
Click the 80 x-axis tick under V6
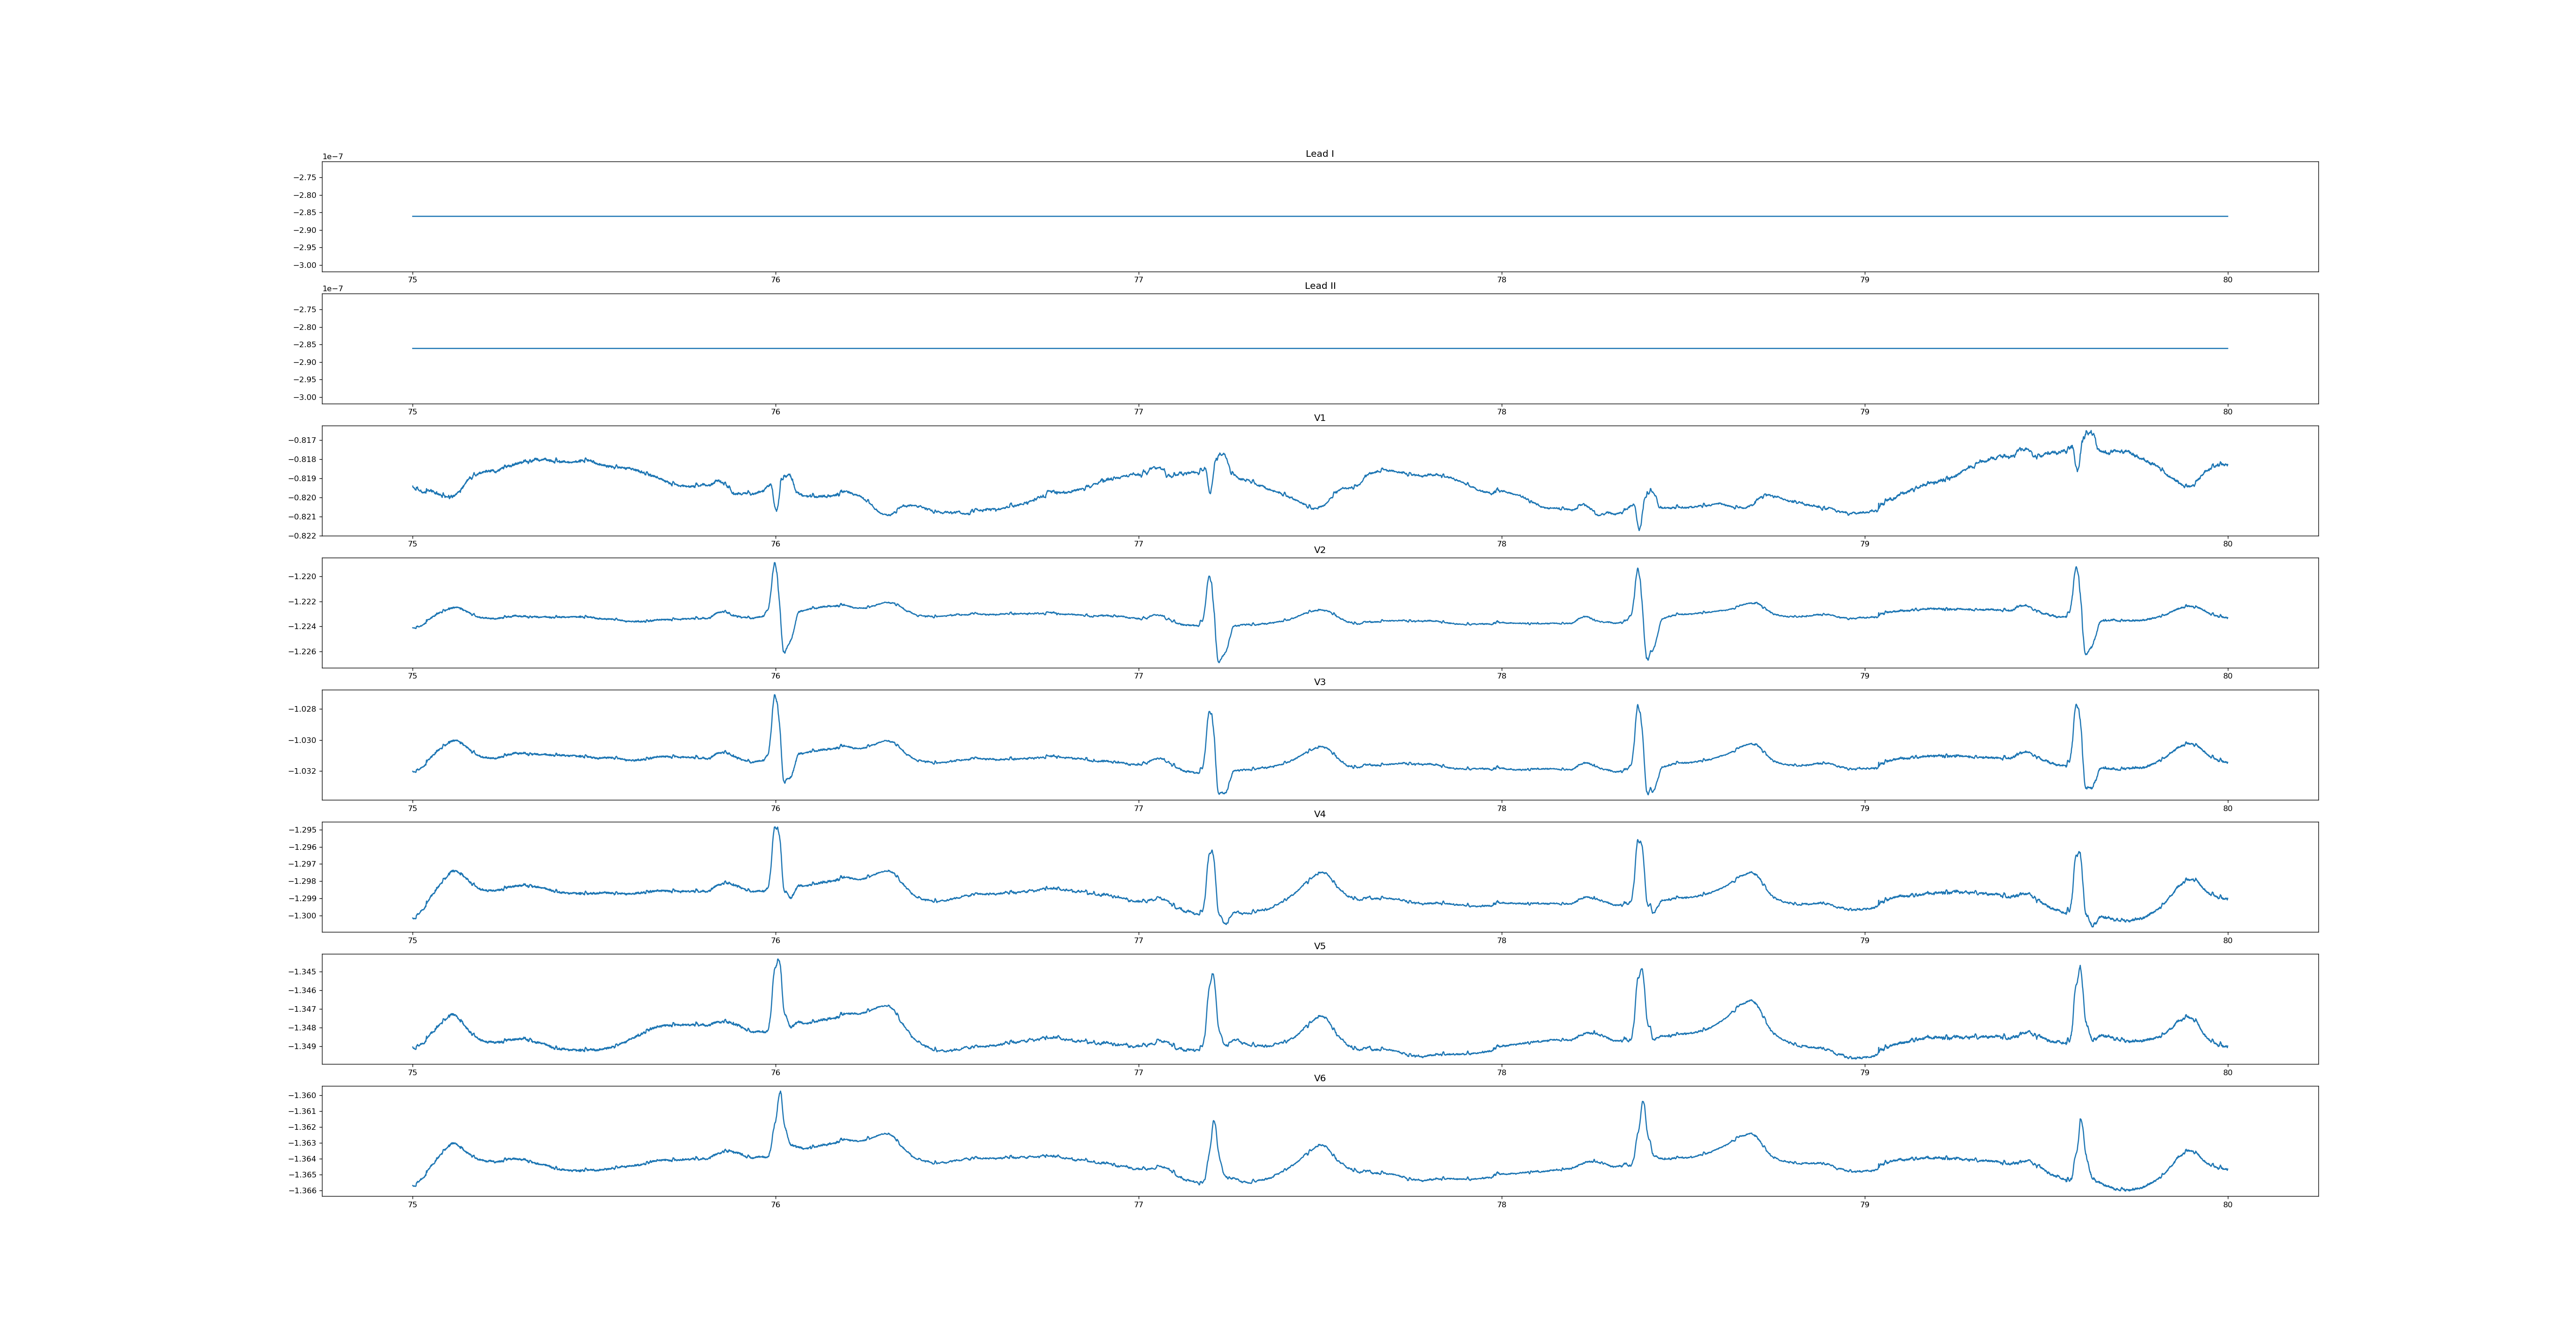click(x=2227, y=1205)
